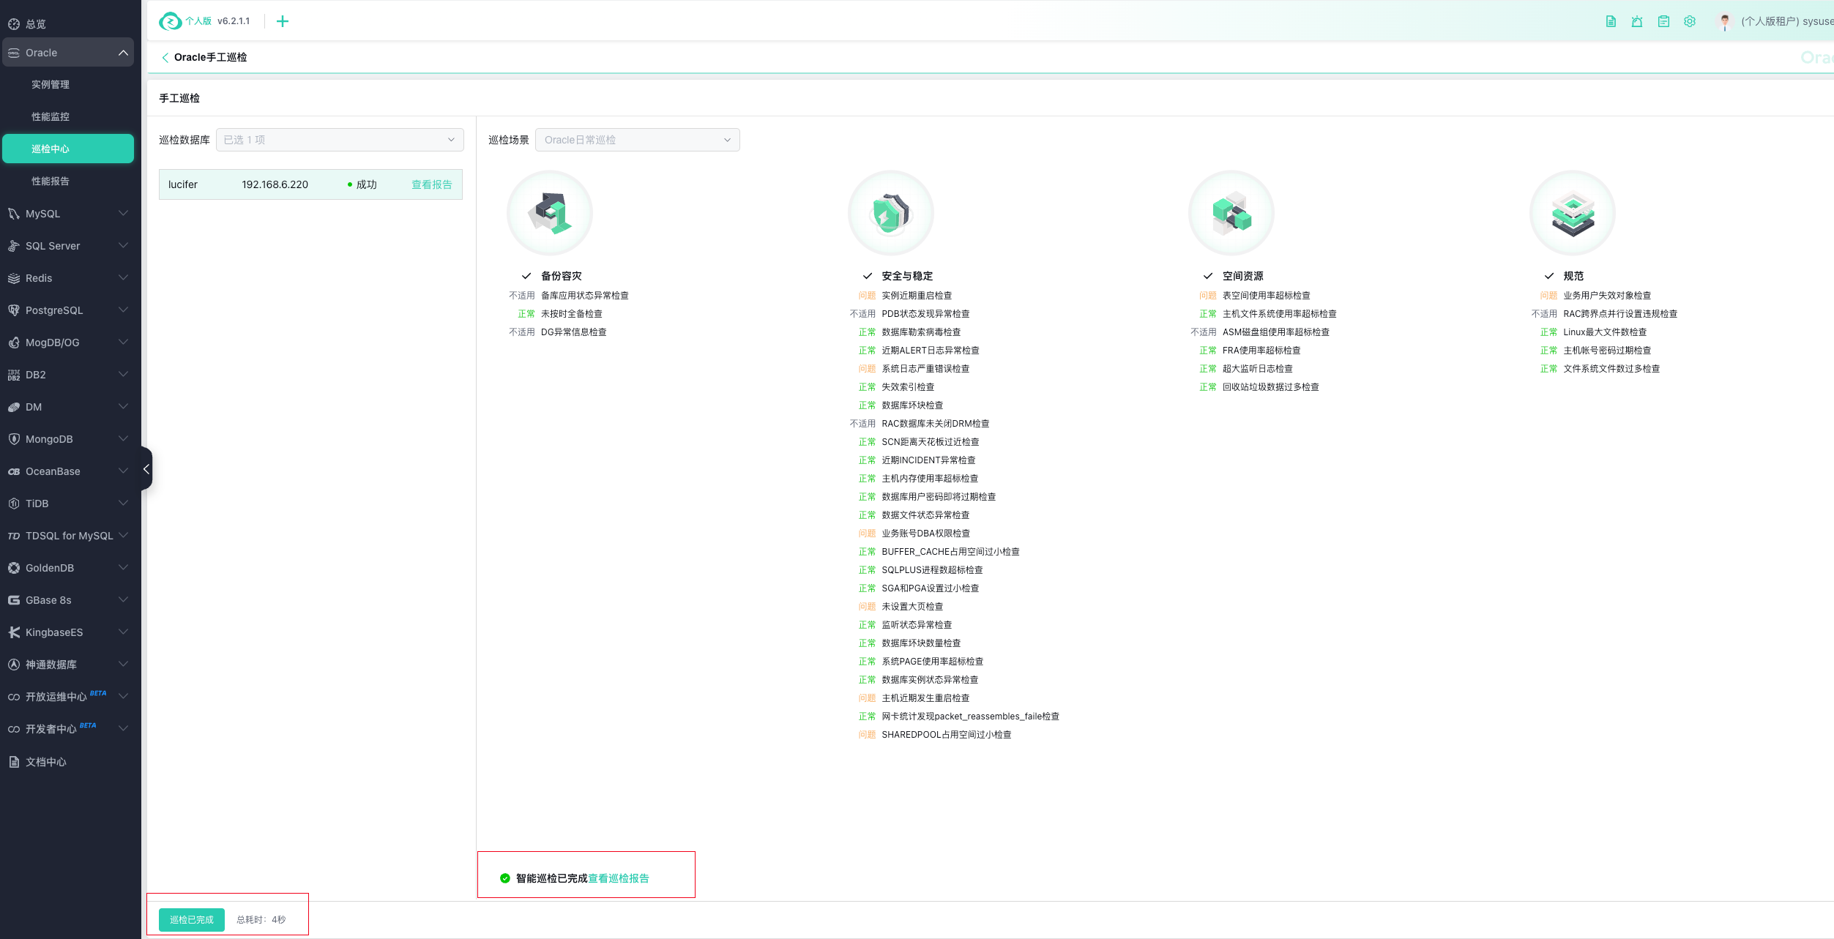This screenshot has width=1834, height=939.
Task: Click the 查看巡检报告 link
Action: tap(618, 878)
